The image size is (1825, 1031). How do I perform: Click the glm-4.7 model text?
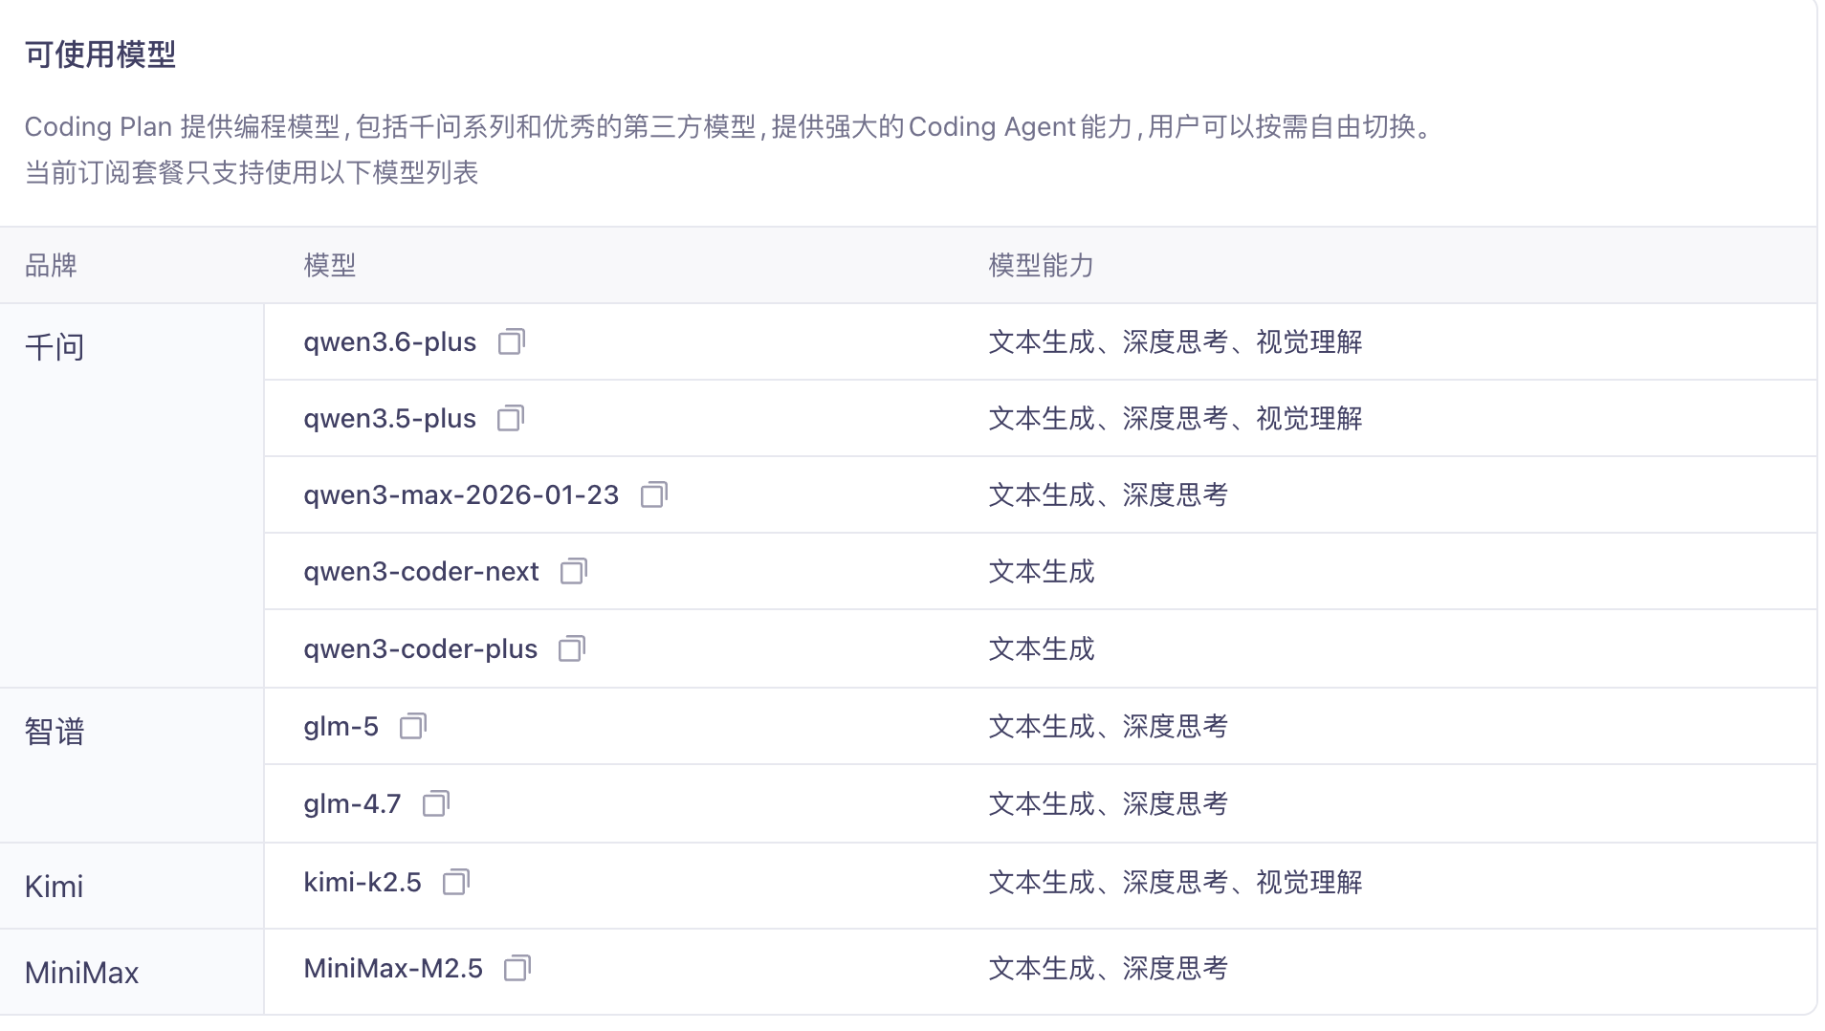[x=352, y=804]
